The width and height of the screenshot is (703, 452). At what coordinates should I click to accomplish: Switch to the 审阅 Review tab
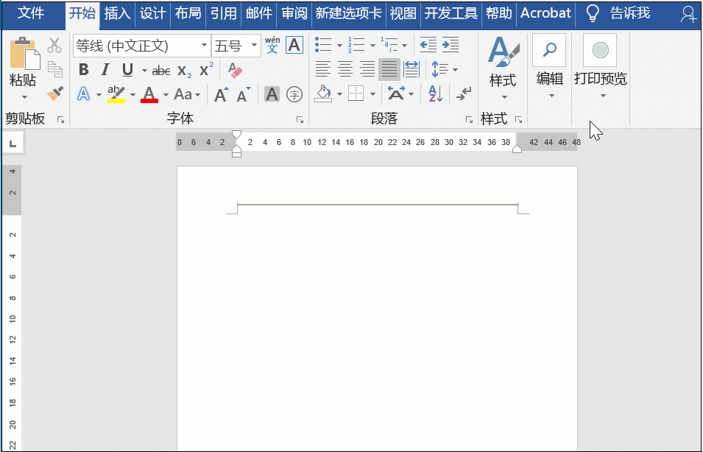(x=294, y=13)
